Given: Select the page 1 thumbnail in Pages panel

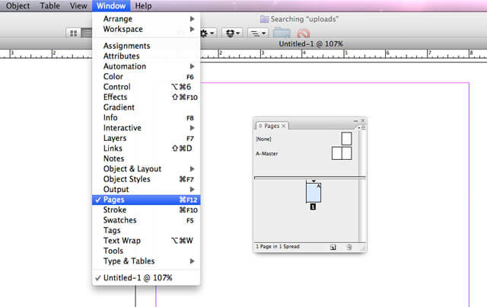Looking at the screenshot, I should 314,193.
